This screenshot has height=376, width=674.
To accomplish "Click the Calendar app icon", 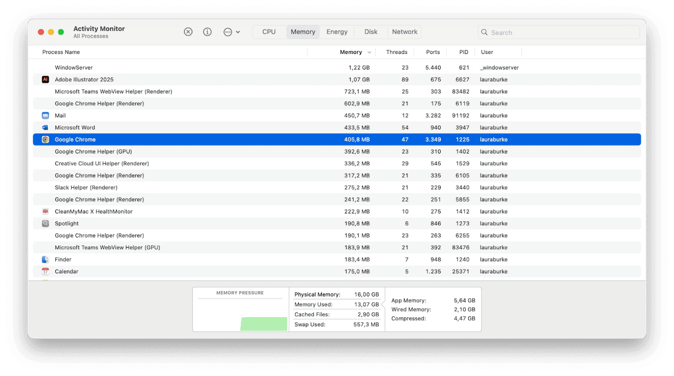I will point(45,271).
